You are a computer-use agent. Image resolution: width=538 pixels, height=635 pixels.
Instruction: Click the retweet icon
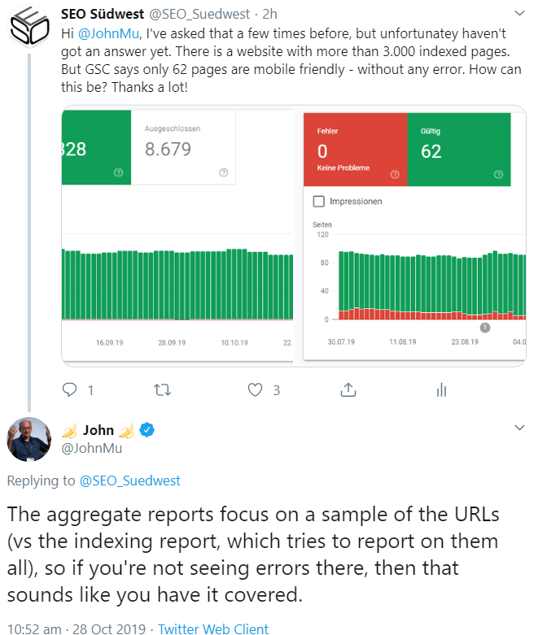coord(161,390)
